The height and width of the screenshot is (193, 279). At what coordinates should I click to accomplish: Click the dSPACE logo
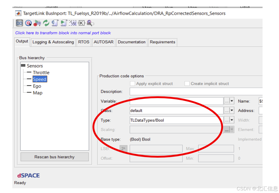28,175
